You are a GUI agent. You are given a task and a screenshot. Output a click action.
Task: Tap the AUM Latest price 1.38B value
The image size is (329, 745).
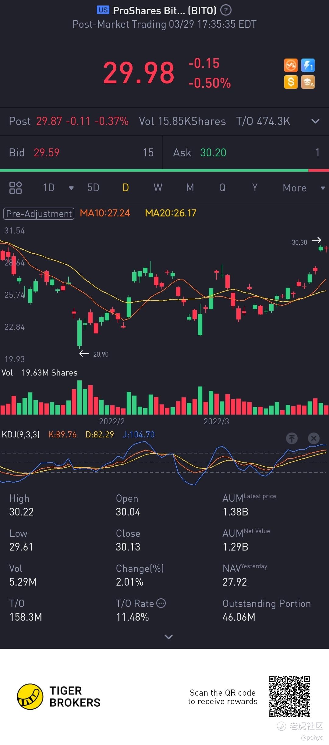[235, 512]
